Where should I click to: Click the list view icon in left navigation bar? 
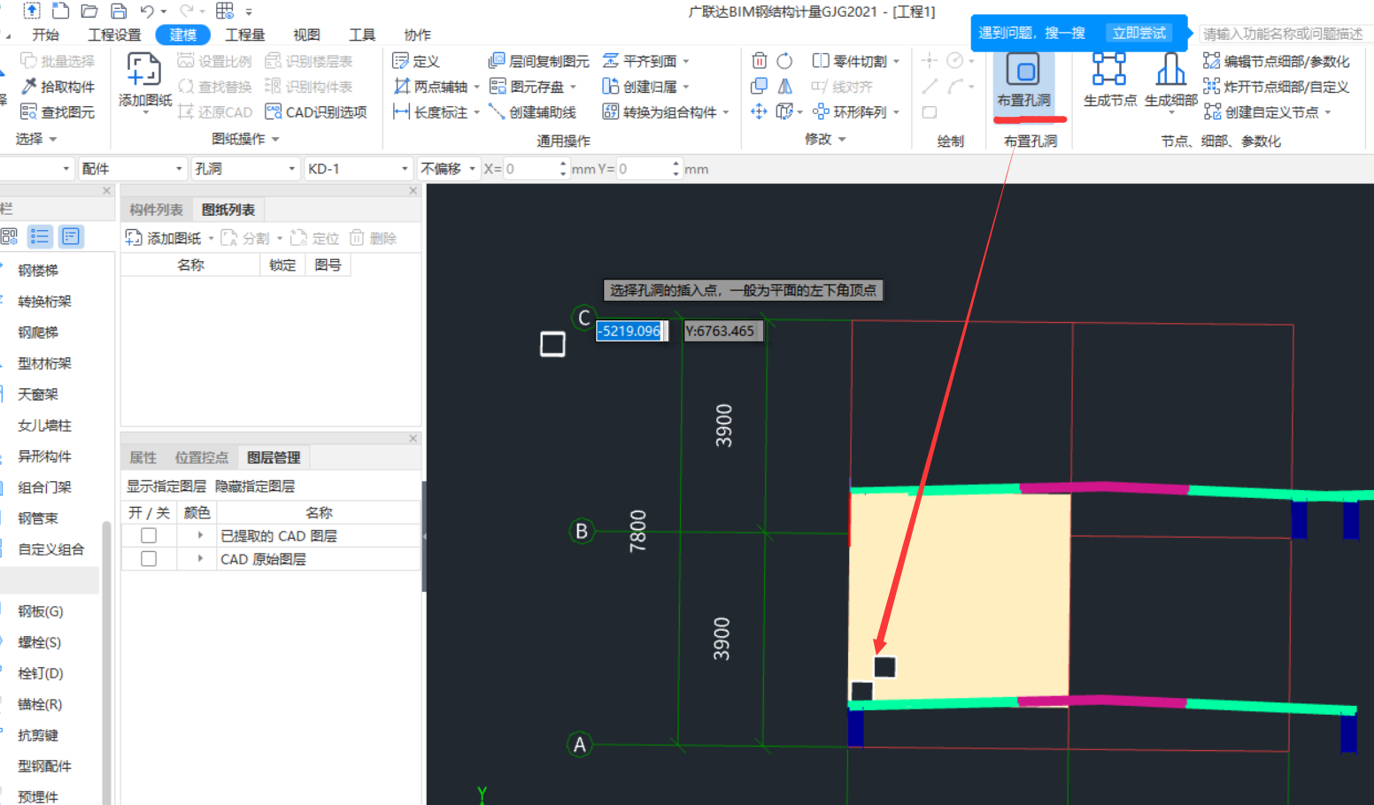click(40, 236)
